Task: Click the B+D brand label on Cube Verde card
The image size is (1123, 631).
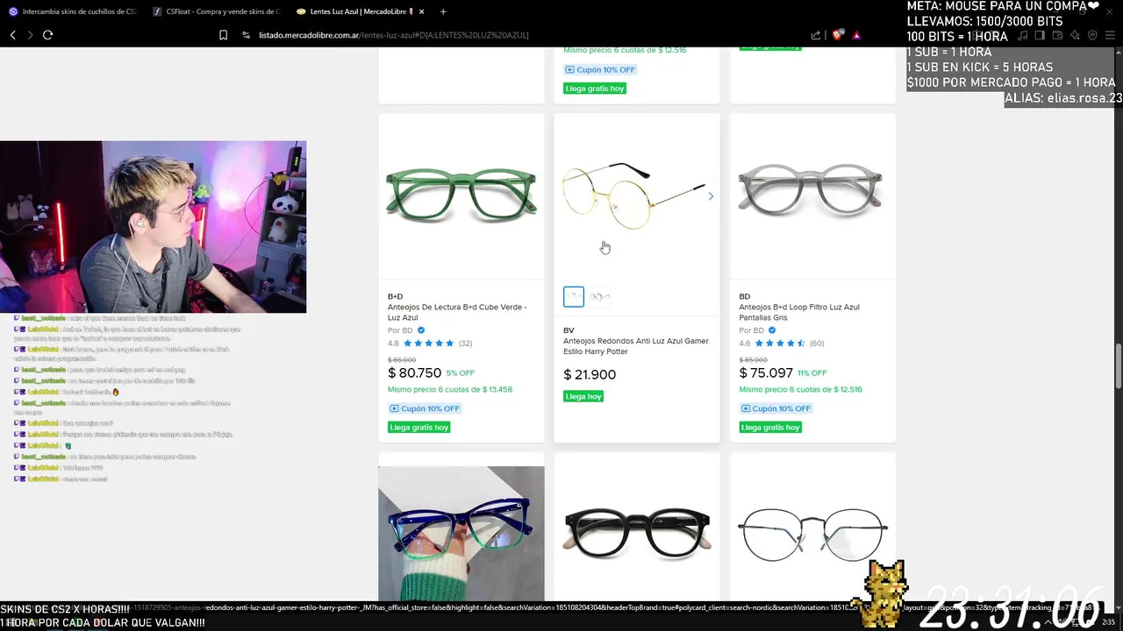Action: (396, 297)
